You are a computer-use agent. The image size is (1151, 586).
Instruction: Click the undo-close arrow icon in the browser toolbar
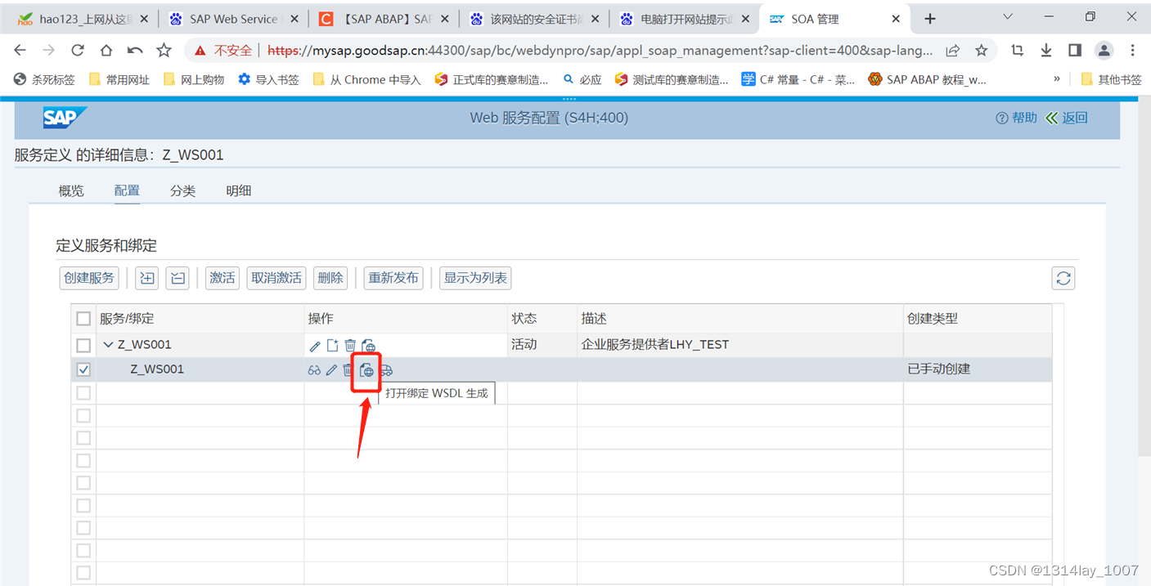coord(135,51)
